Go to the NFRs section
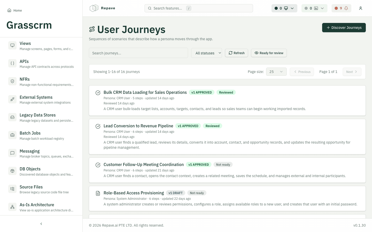Image resolution: width=372 pixels, height=232 pixels. (41, 81)
